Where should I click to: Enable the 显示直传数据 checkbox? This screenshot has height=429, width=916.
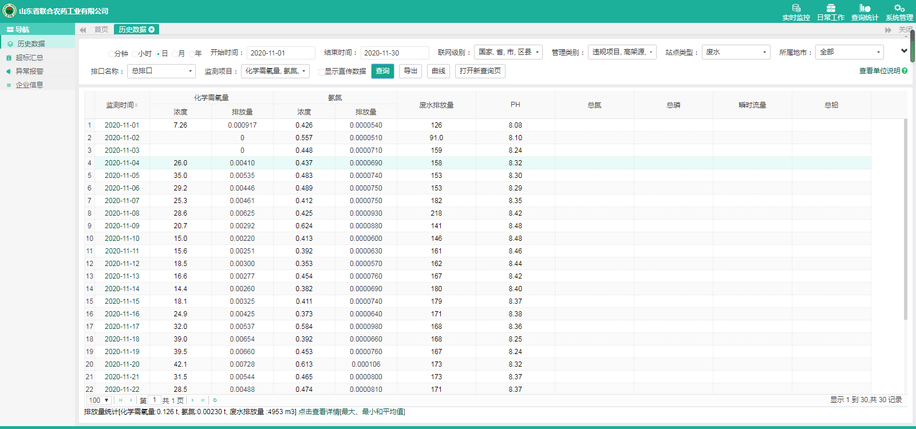321,71
